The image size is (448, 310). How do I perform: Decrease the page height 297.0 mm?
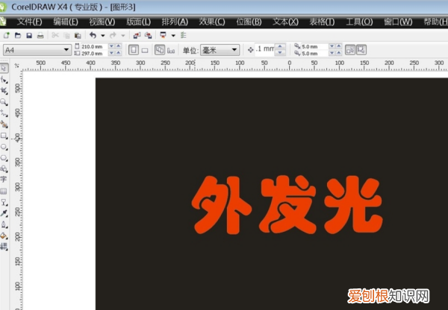tap(111, 53)
